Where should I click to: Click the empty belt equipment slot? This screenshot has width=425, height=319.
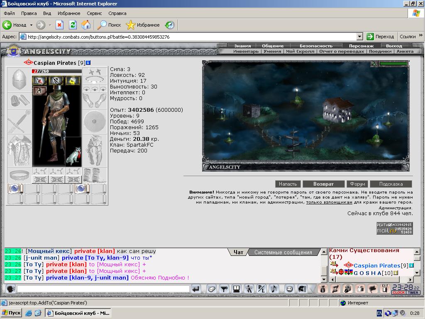pyautogui.click(x=19, y=175)
